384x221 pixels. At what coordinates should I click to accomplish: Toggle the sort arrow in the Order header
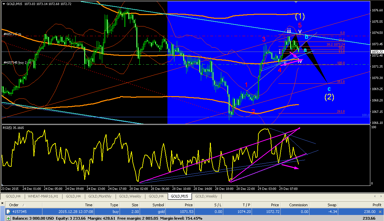[x=24, y=205]
